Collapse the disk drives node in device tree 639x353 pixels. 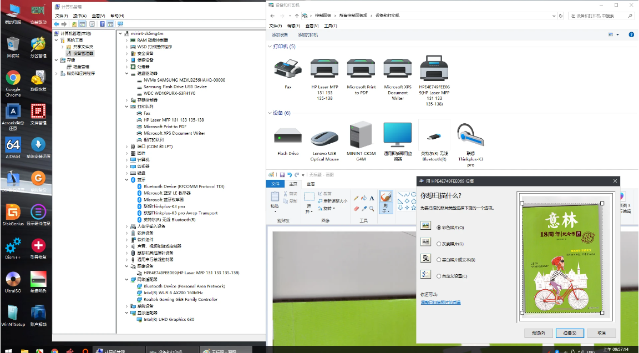click(126, 73)
